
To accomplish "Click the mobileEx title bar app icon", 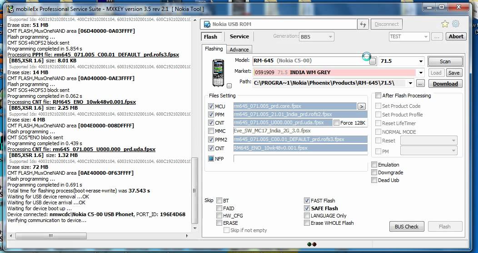I will (x=10, y=9).
